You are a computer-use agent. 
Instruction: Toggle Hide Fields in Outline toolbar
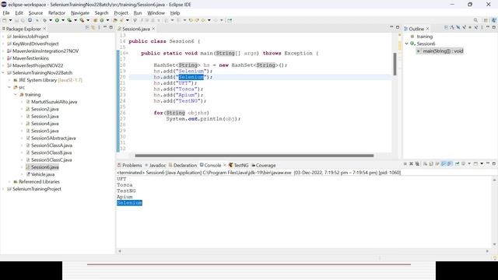tap(458, 28)
